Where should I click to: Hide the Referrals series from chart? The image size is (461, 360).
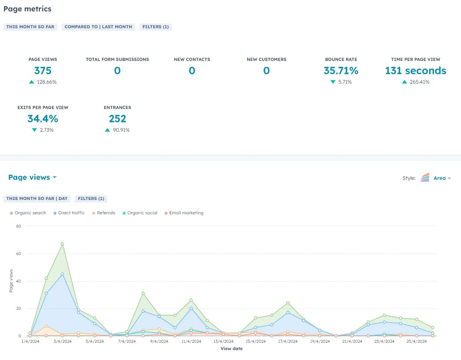pos(103,213)
